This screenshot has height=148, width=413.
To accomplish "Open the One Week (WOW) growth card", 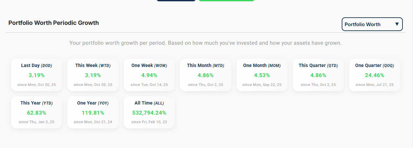I will click(x=149, y=75).
